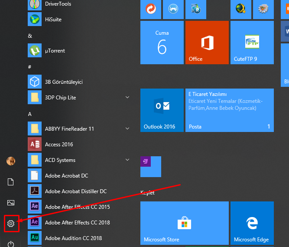Click the orange circular arrow tile
Screen dimensions: 289x247
click(151, 9)
